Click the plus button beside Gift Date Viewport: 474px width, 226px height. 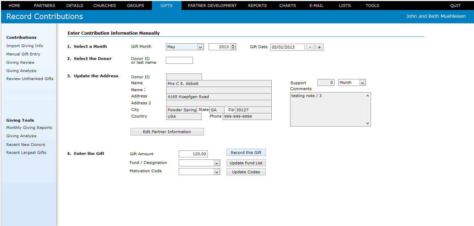[x=320, y=47]
